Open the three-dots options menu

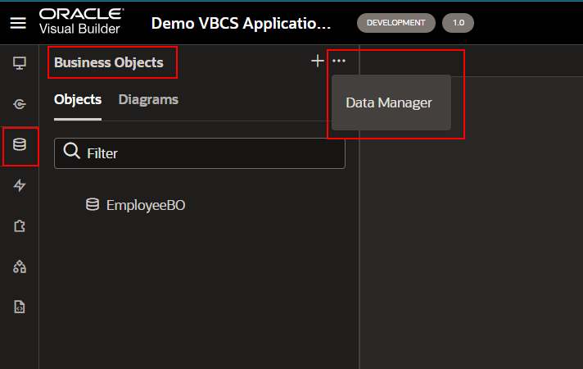[339, 61]
